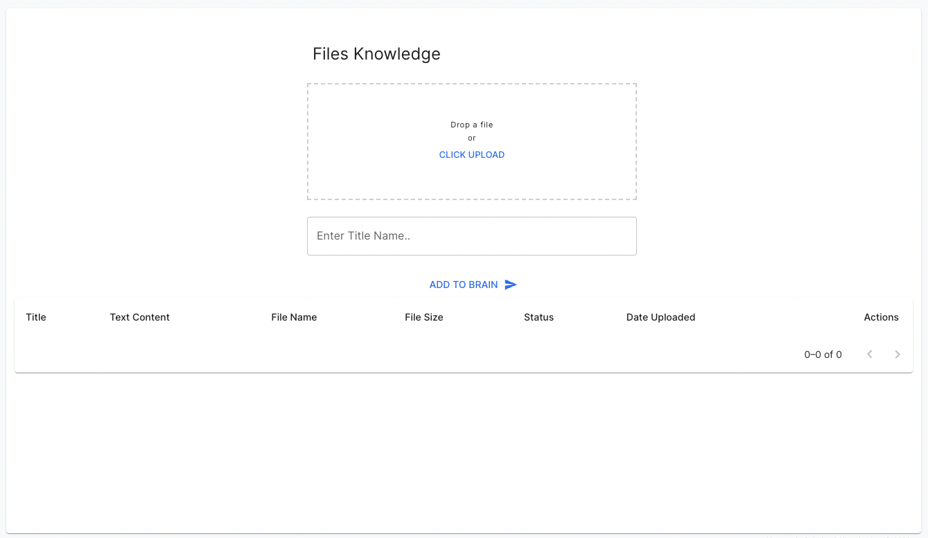This screenshot has height=538, width=928.
Task: Click the 'Drop a file' text
Action: 471,125
